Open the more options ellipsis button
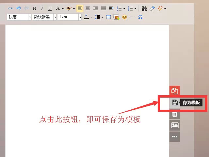Screen dimensions: 209x157 pyautogui.click(x=175, y=137)
